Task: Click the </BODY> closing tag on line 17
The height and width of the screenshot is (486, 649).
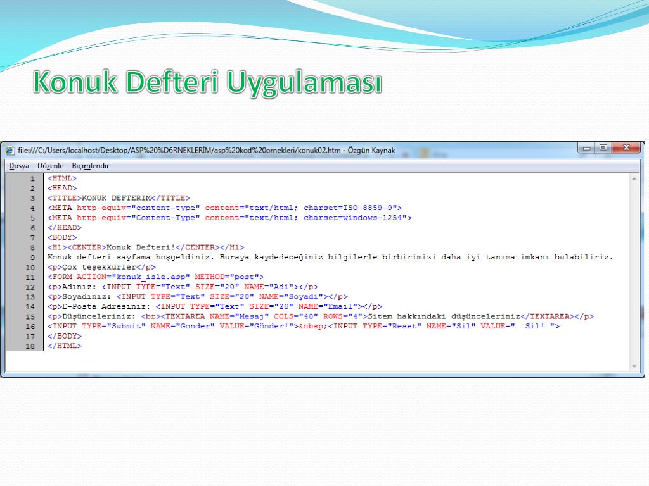Action: [x=65, y=337]
